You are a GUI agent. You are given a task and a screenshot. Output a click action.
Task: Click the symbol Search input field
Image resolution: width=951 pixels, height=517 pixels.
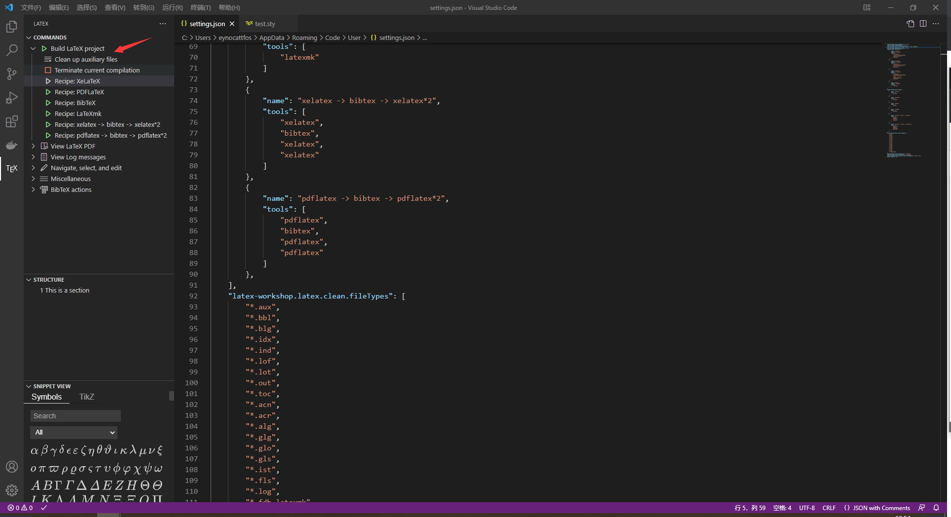75,416
